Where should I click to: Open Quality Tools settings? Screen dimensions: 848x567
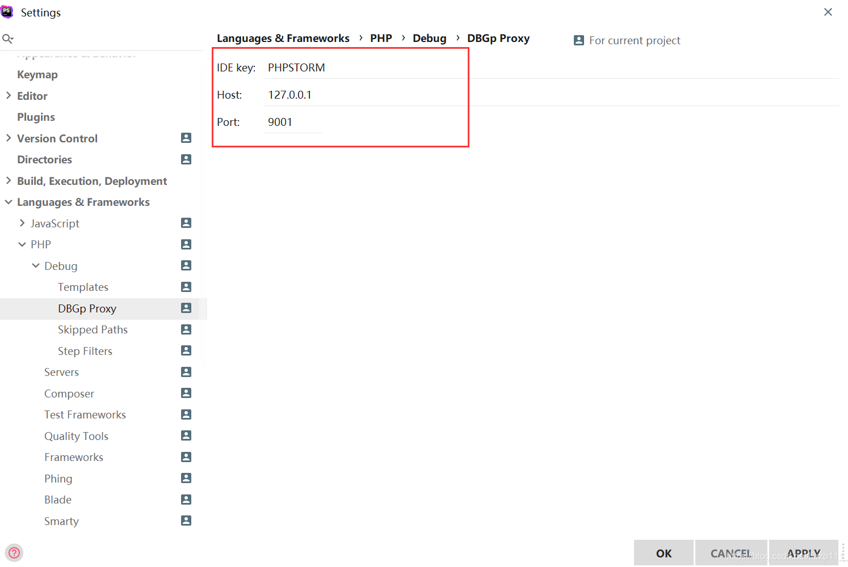pyautogui.click(x=76, y=436)
